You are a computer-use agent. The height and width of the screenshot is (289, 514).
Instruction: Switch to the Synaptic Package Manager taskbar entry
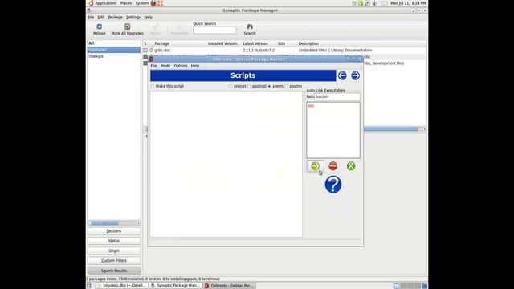(175, 286)
